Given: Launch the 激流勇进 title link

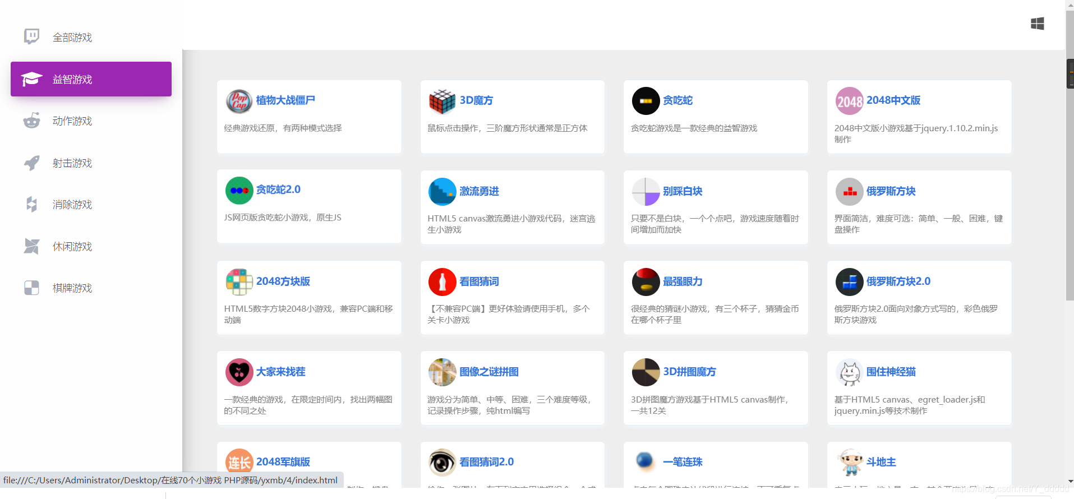Looking at the screenshot, I should (479, 191).
